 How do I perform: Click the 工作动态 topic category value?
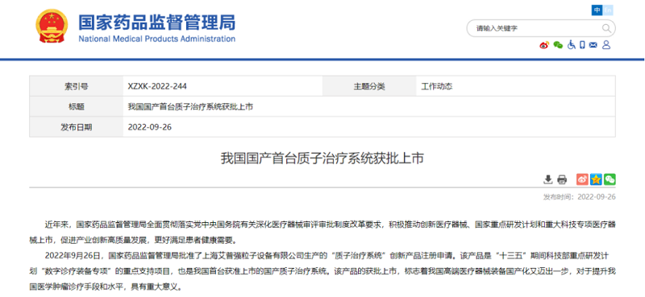(x=437, y=86)
